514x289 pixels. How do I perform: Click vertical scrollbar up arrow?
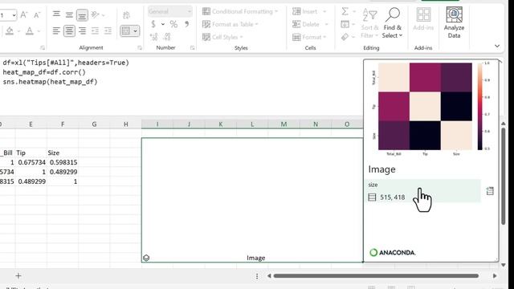tap(504, 124)
